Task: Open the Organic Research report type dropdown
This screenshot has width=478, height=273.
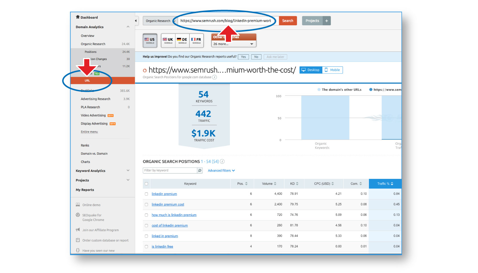Action: tap(160, 21)
